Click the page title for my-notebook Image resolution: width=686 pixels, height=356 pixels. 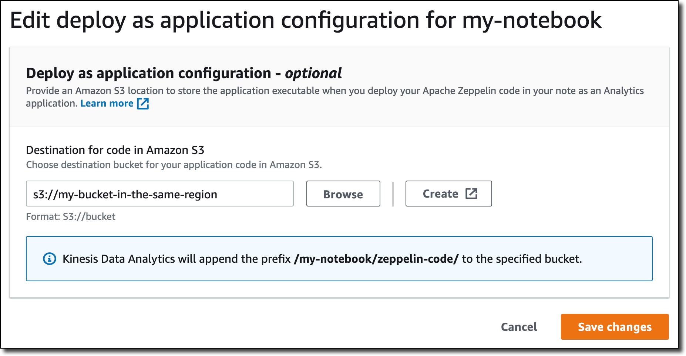pos(306,20)
